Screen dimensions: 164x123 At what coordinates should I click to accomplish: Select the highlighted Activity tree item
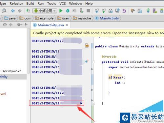(13, 77)
